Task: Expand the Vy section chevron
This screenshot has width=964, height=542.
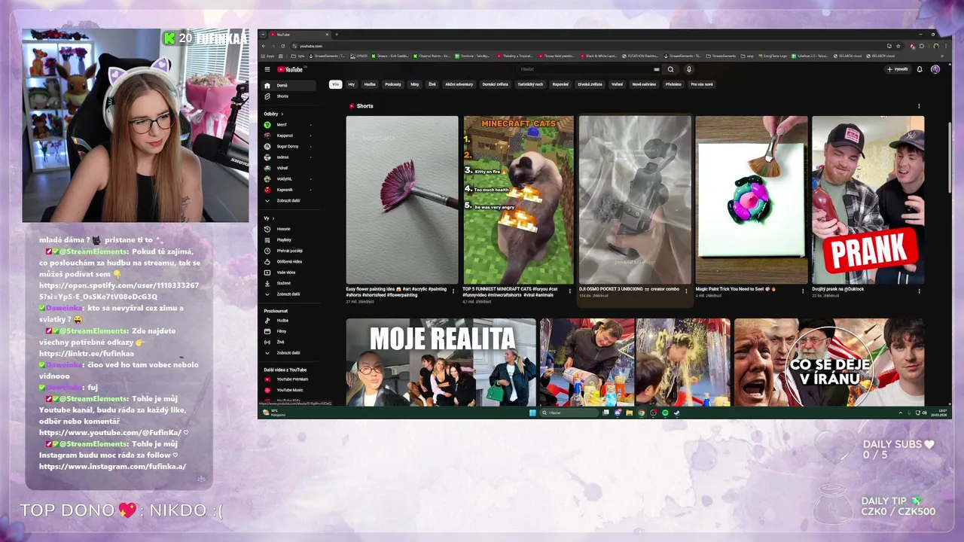Action: (x=272, y=218)
